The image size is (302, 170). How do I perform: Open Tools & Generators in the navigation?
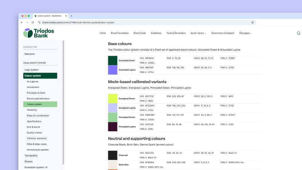click(176, 33)
